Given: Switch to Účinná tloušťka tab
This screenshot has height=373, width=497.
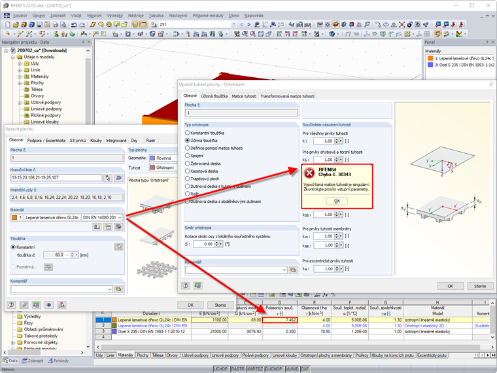Looking at the screenshot, I should (x=214, y=96).
